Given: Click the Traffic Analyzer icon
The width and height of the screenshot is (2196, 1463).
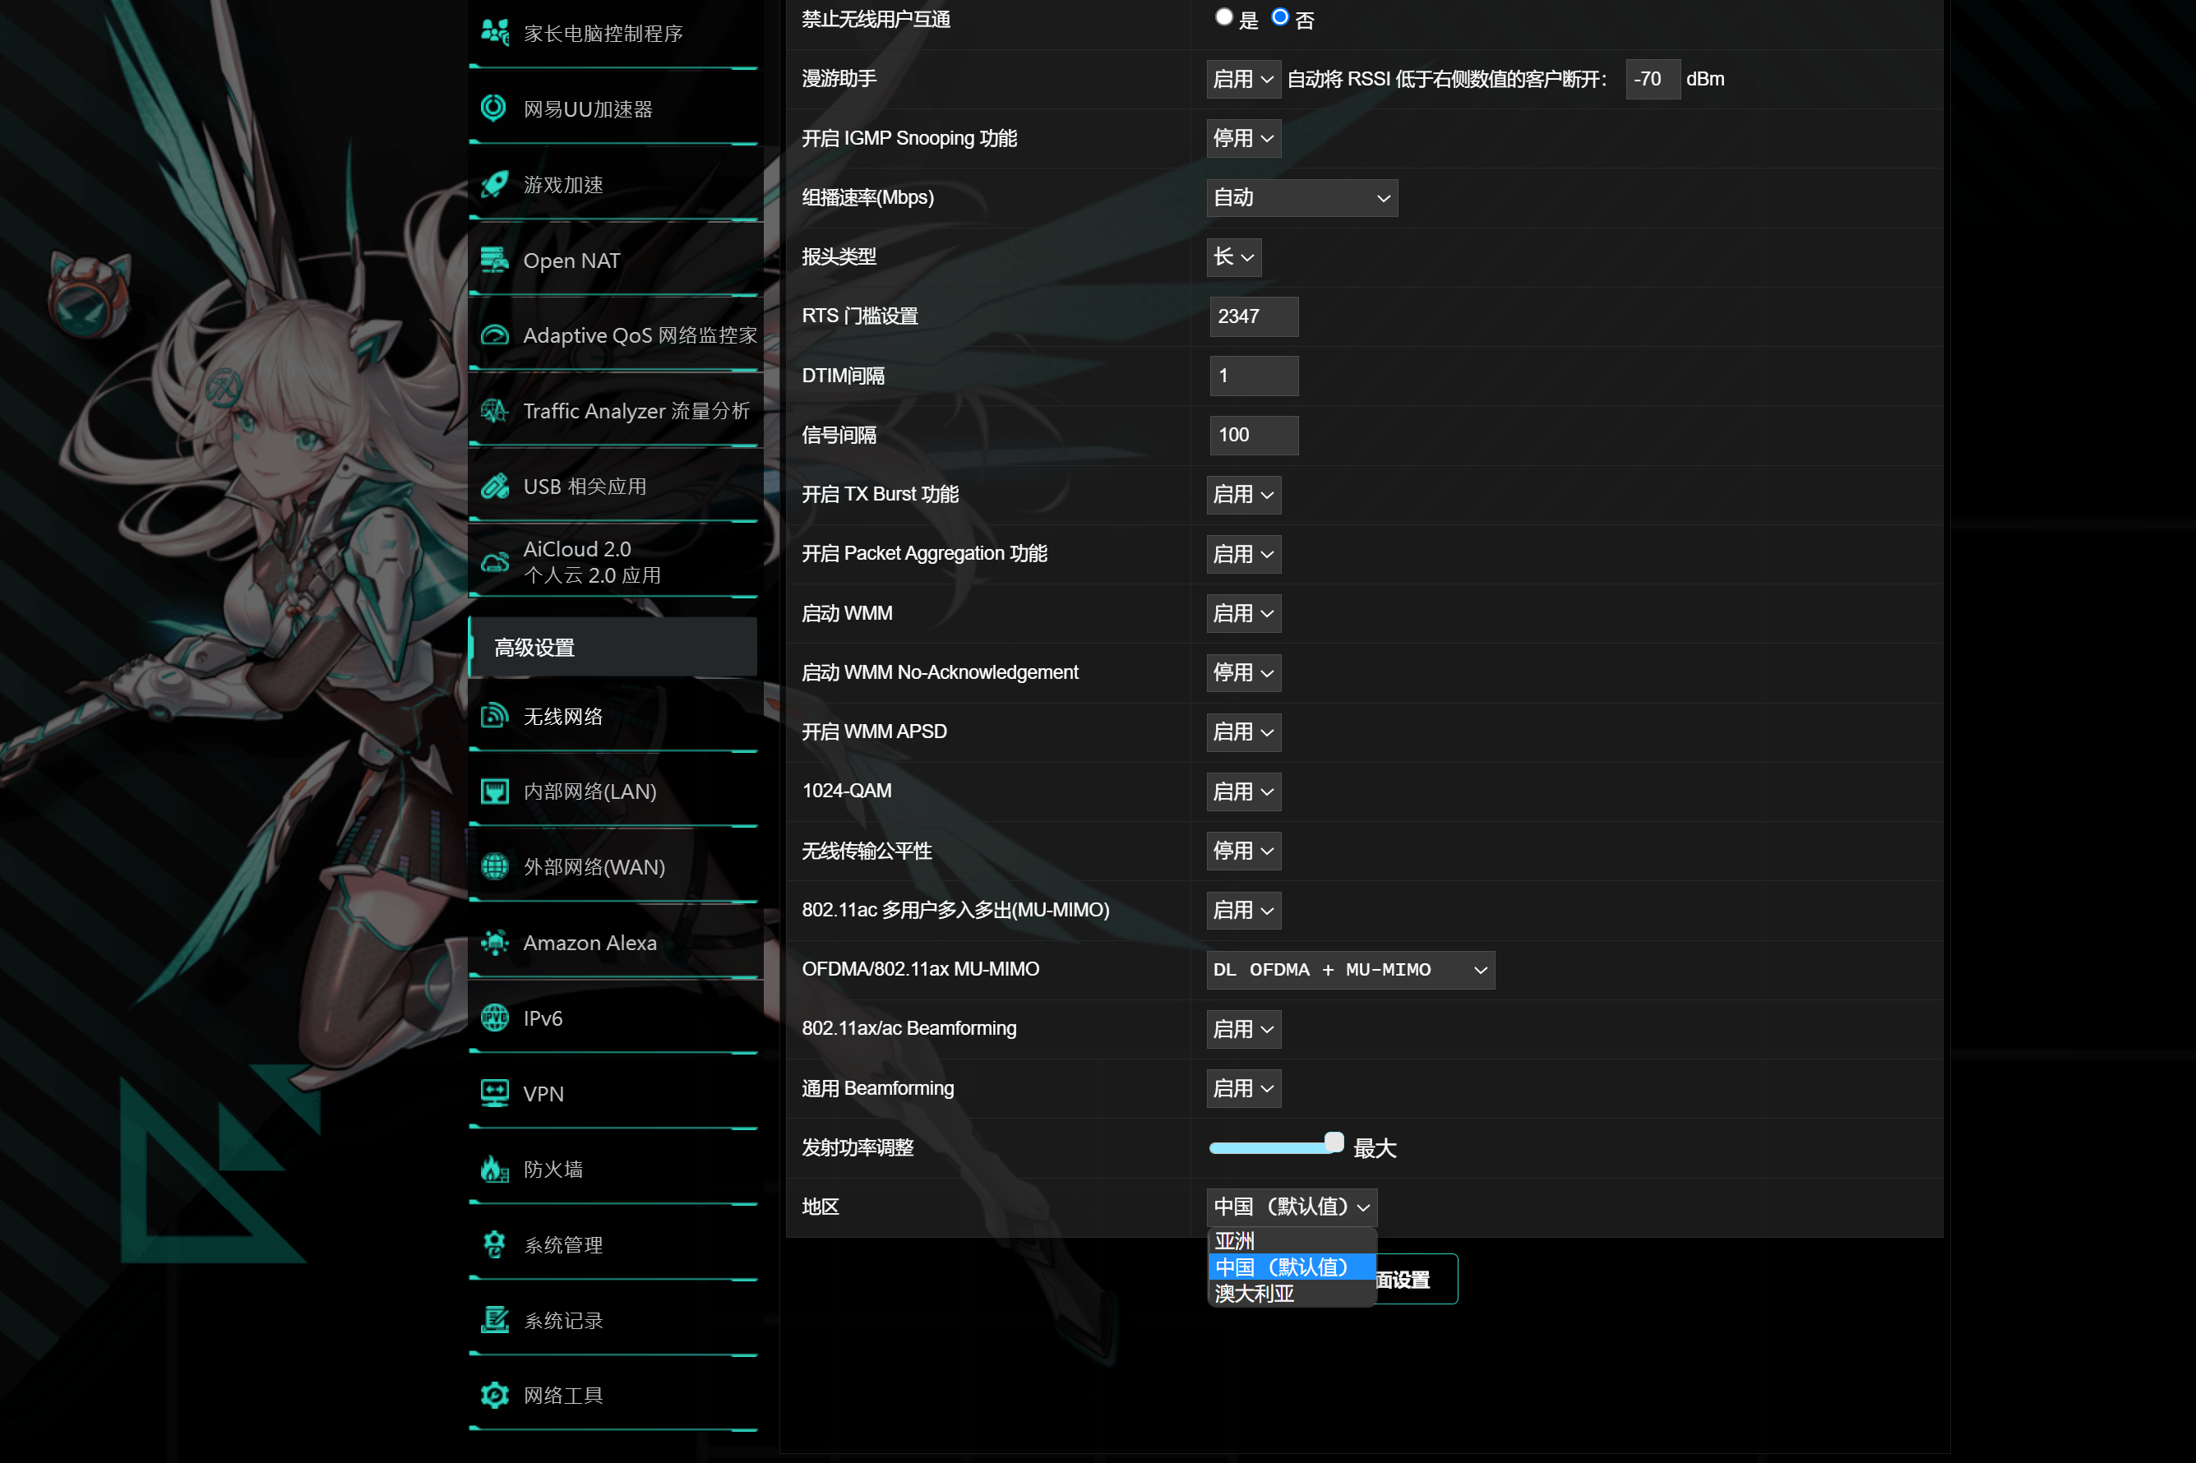Looking at the screenshot, I should click(495, 410).
